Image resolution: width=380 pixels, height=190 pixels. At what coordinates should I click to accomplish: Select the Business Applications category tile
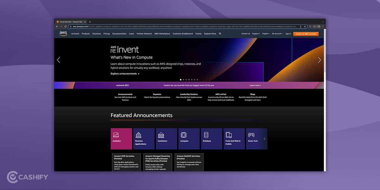[x=144, y=139]
